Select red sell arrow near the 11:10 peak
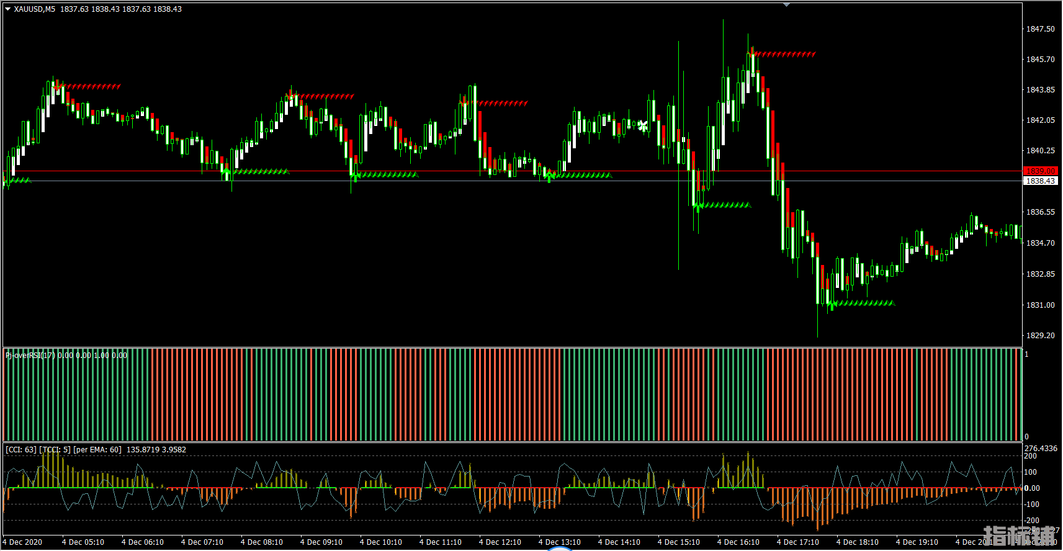 (x=464, y=102)
